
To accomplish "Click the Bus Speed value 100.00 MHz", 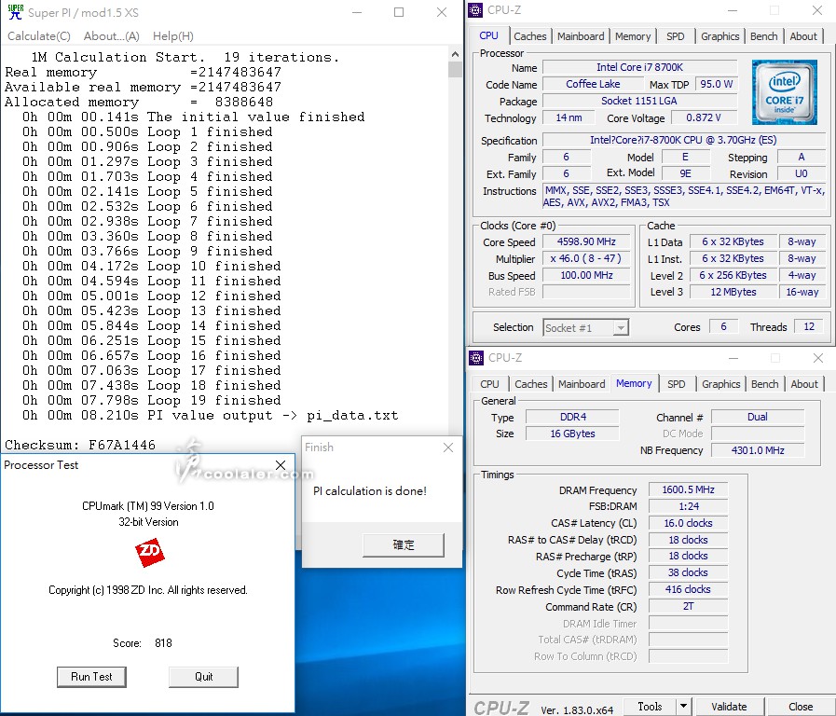I will pos(586,275).
